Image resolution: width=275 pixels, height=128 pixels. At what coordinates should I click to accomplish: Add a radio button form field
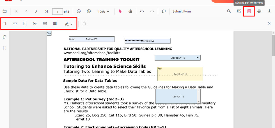[x=35, y=24]
